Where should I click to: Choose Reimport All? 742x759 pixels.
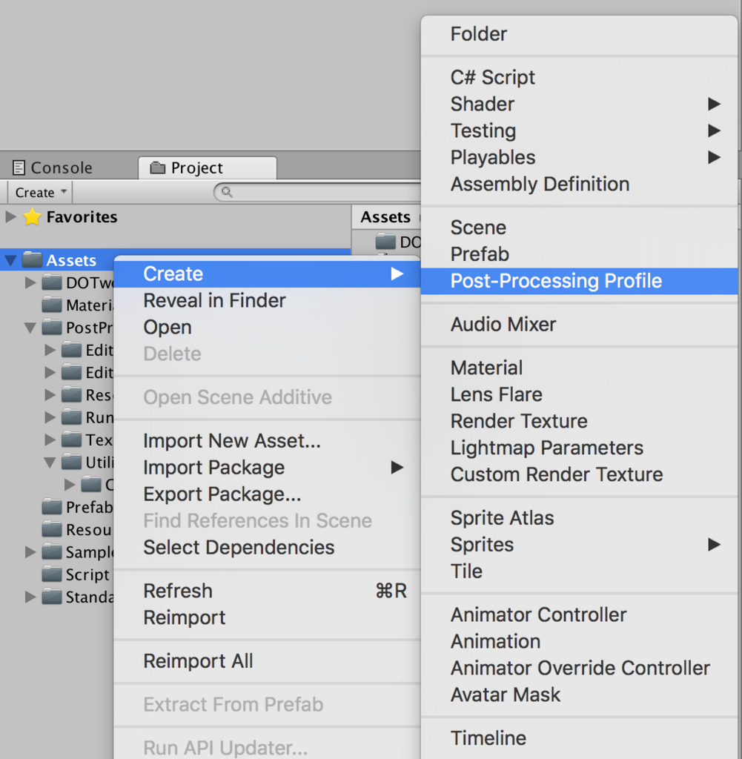[x=267, y=661]
